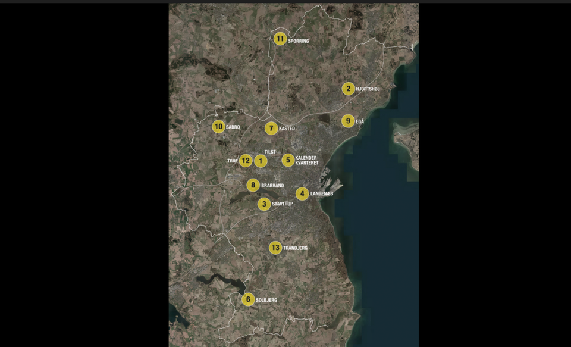Click the Tilst label text
The width and height of the screenshot is (571, 347).
270,152
